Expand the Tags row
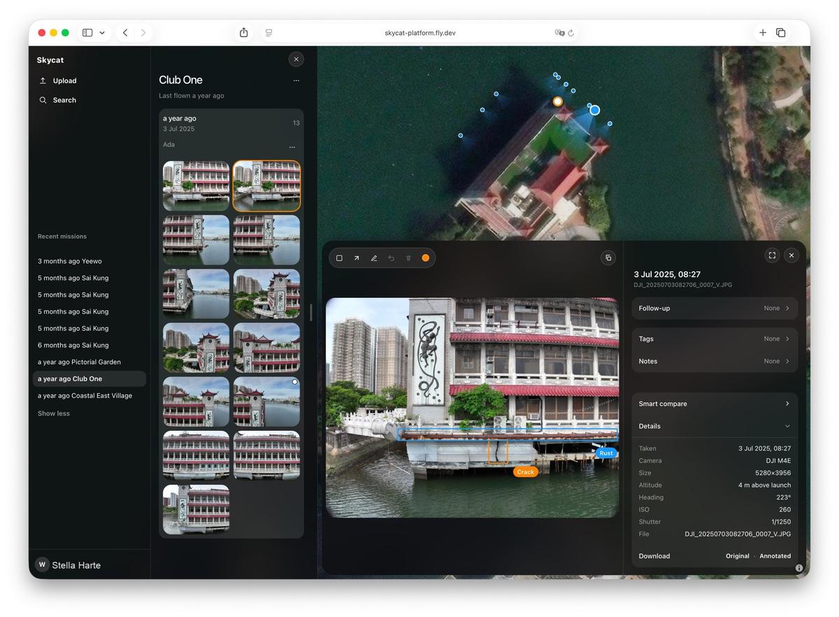 (715, 339)
